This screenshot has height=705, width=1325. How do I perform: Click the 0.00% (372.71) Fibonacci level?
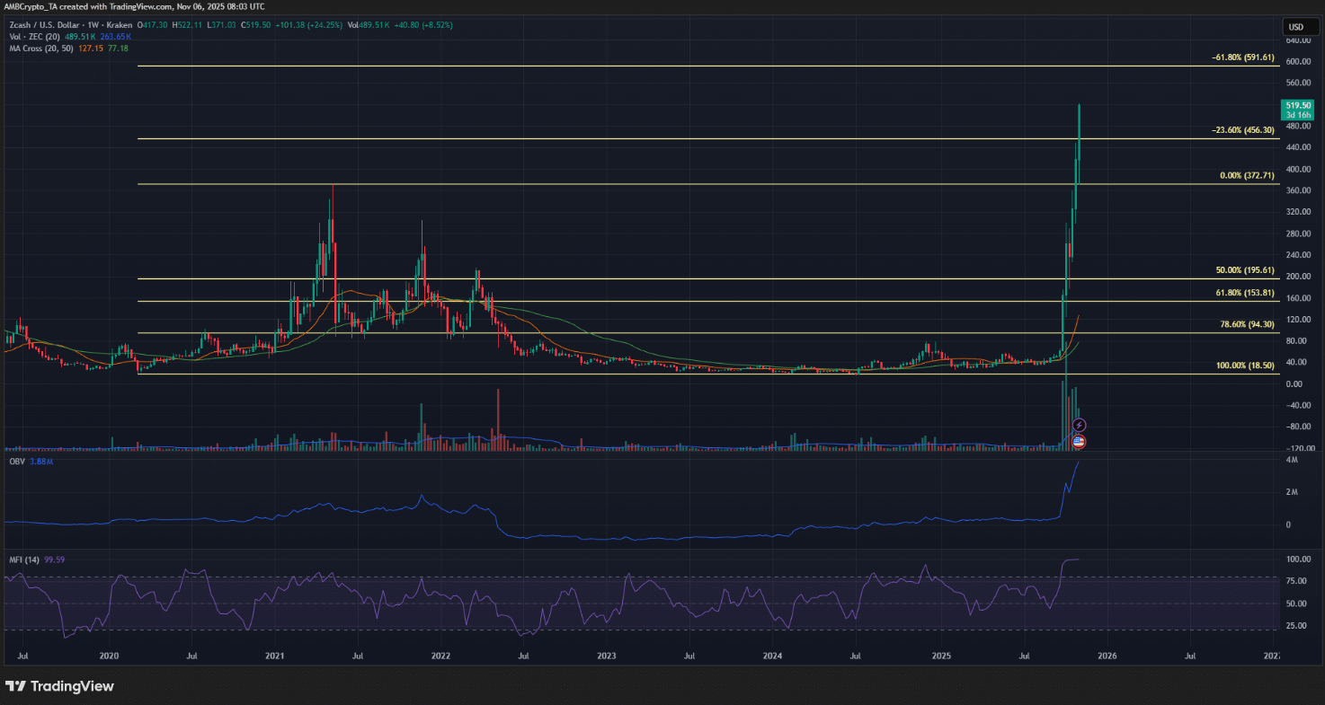1246,176
